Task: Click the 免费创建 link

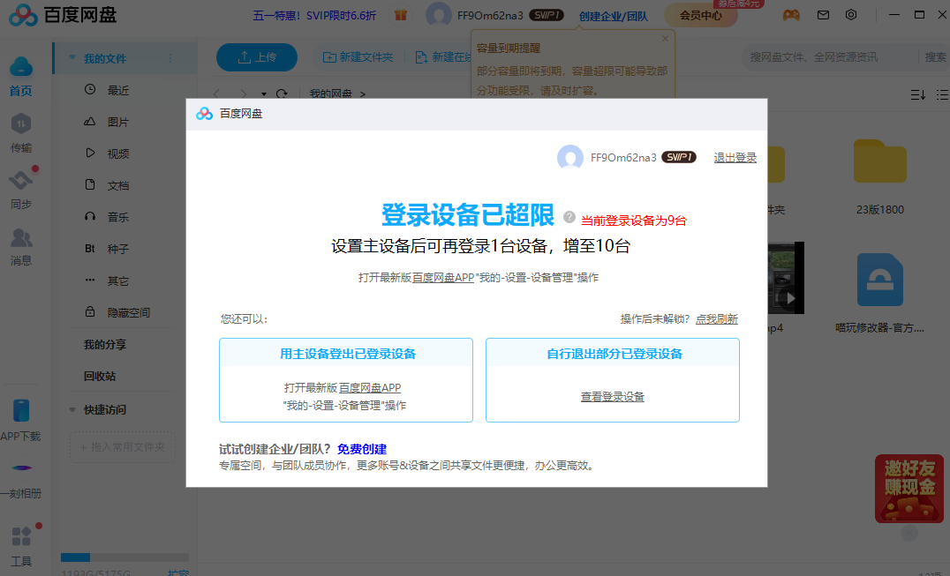Action: click(x=362, y=449)
